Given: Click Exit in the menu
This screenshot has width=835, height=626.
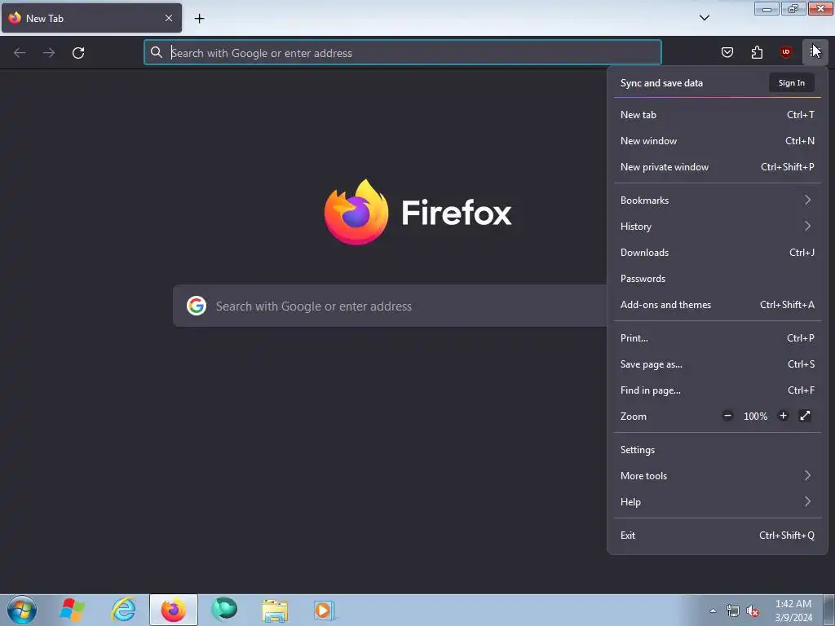Looking at the screenshot, I should (x=718, y=536).
